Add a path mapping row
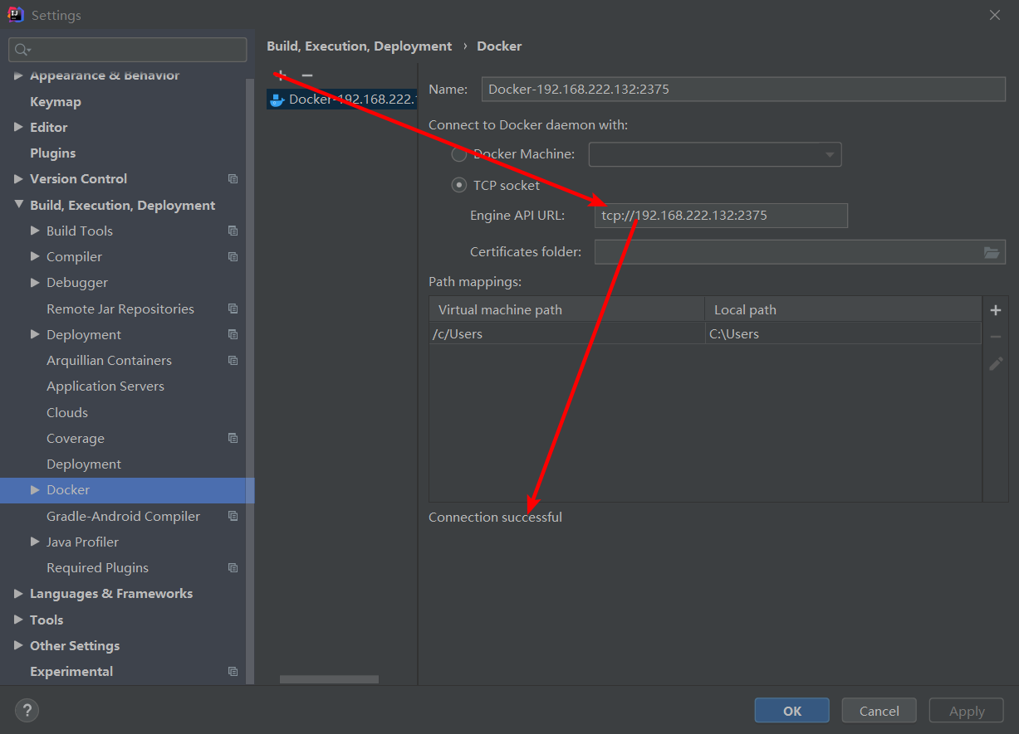This screenshot has height=734, width=1019. [x=996, y=310]
